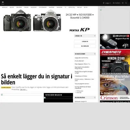Collapse the Blogginlägg panel circle icon
The image size is (130, 130).
point(95,97)
